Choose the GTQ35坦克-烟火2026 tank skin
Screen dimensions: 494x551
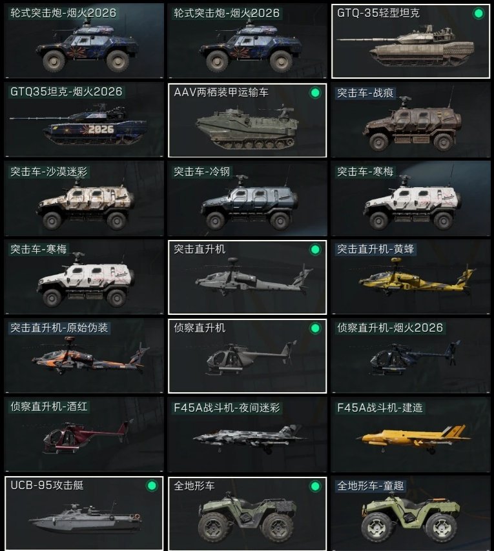(x=84, y=120)
